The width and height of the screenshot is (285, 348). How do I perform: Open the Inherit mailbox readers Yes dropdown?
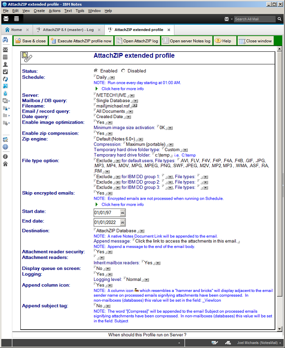pyautogui.click(x=158, y=263)
